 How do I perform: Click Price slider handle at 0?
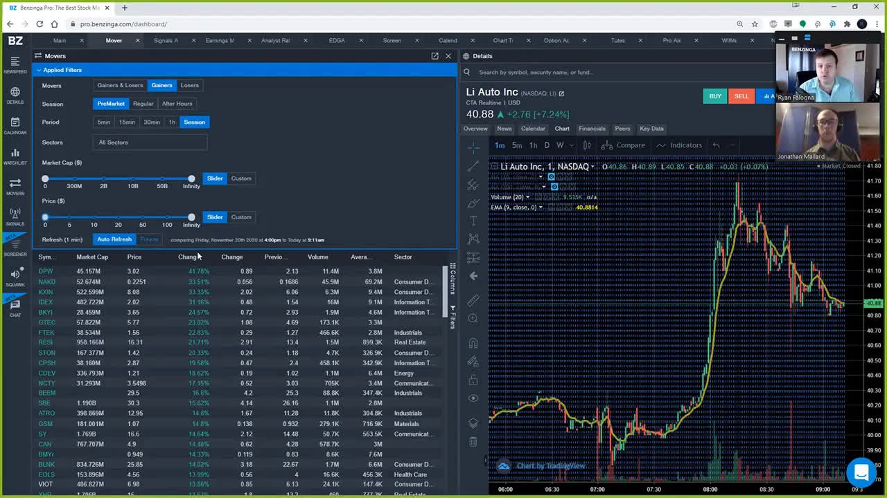pyautogui.click(x=45, y=217)
